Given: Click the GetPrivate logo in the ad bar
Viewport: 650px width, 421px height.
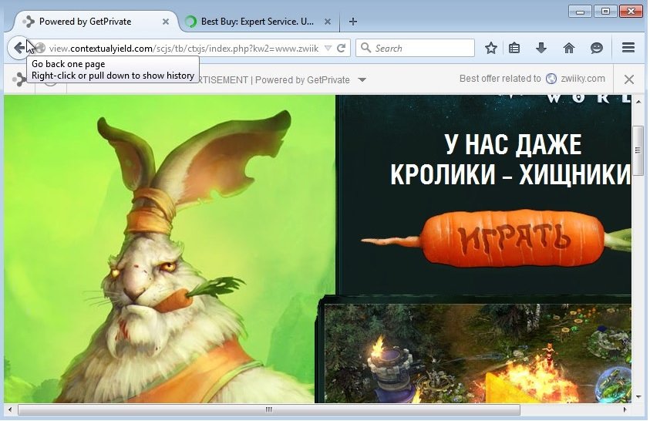Looking at the screenshot, I should pyautogui.click(x=19, y=79).
